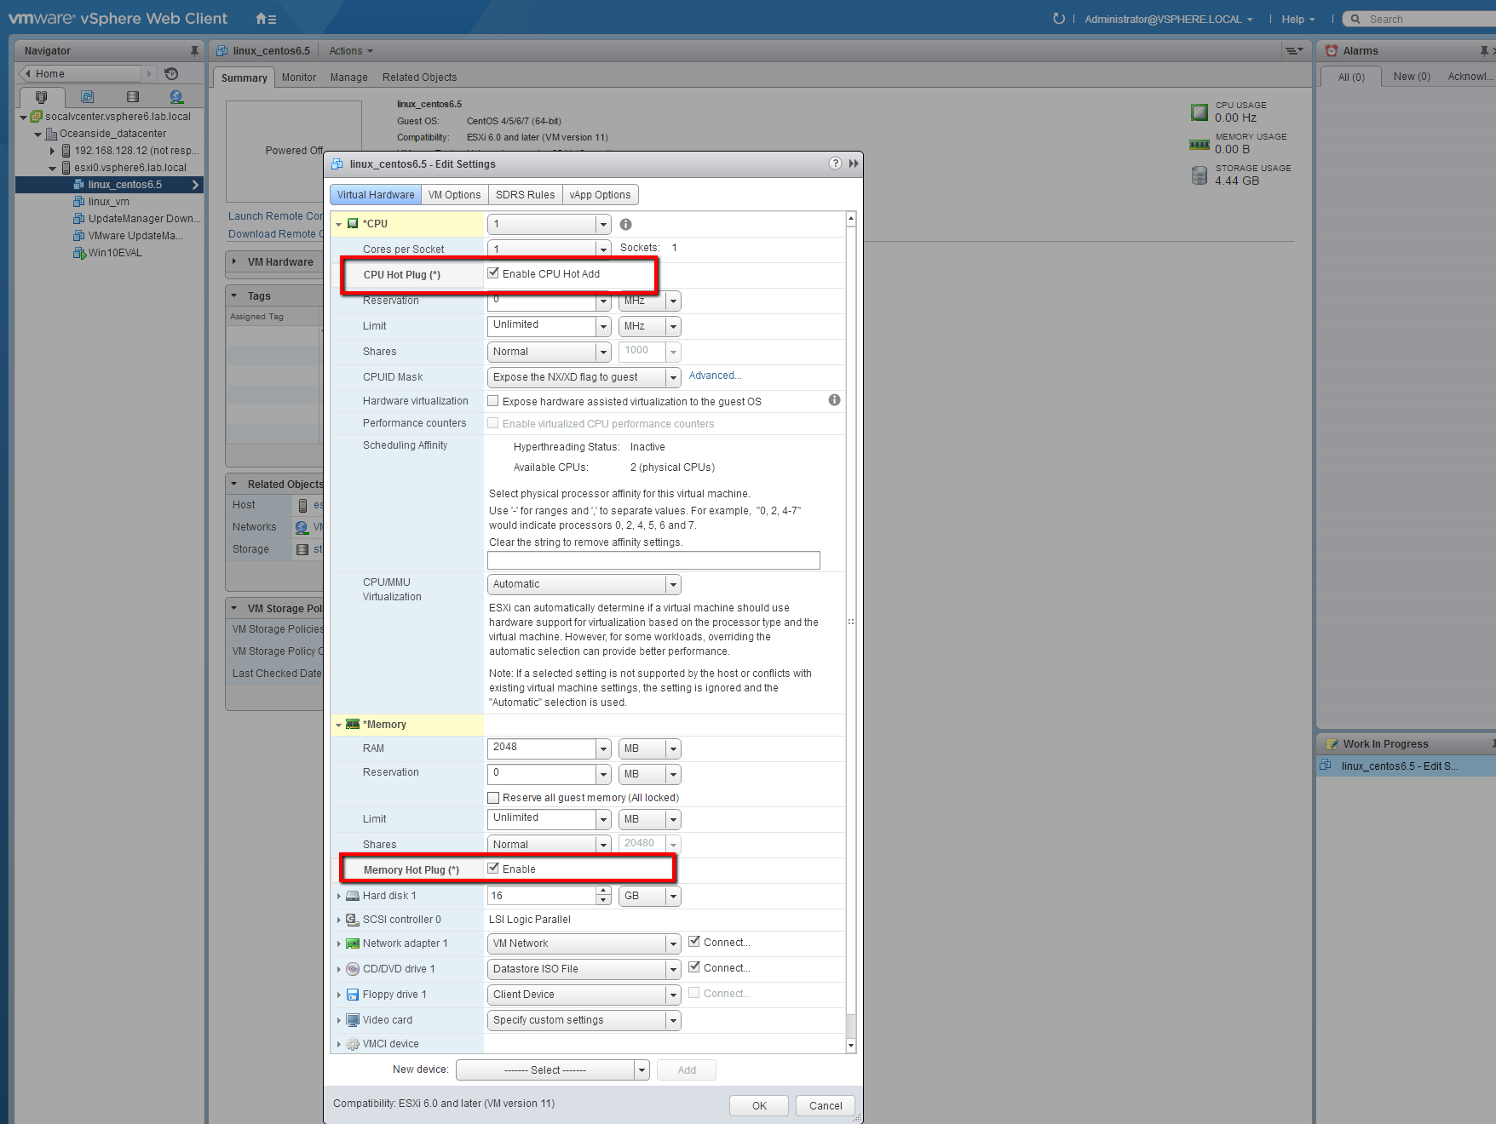Open CPU count dropdown
Viewport: 1496px width, 1124px height.
603,225
